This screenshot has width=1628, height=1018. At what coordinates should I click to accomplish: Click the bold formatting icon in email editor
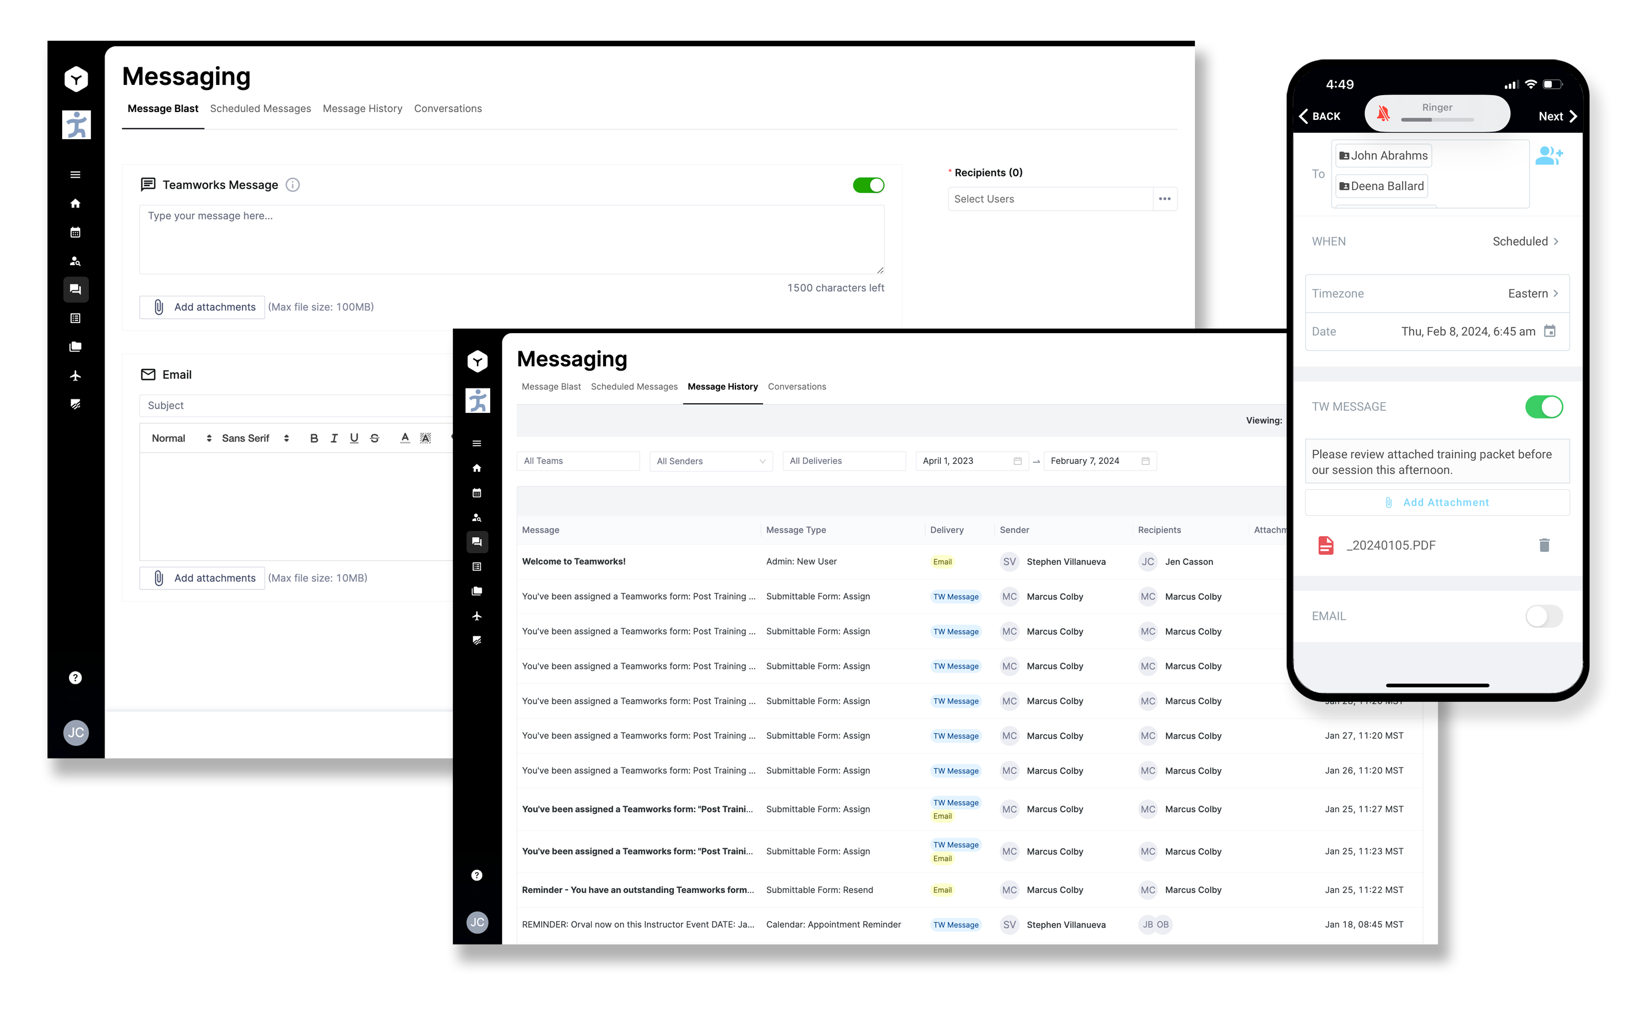coord(314,438)
